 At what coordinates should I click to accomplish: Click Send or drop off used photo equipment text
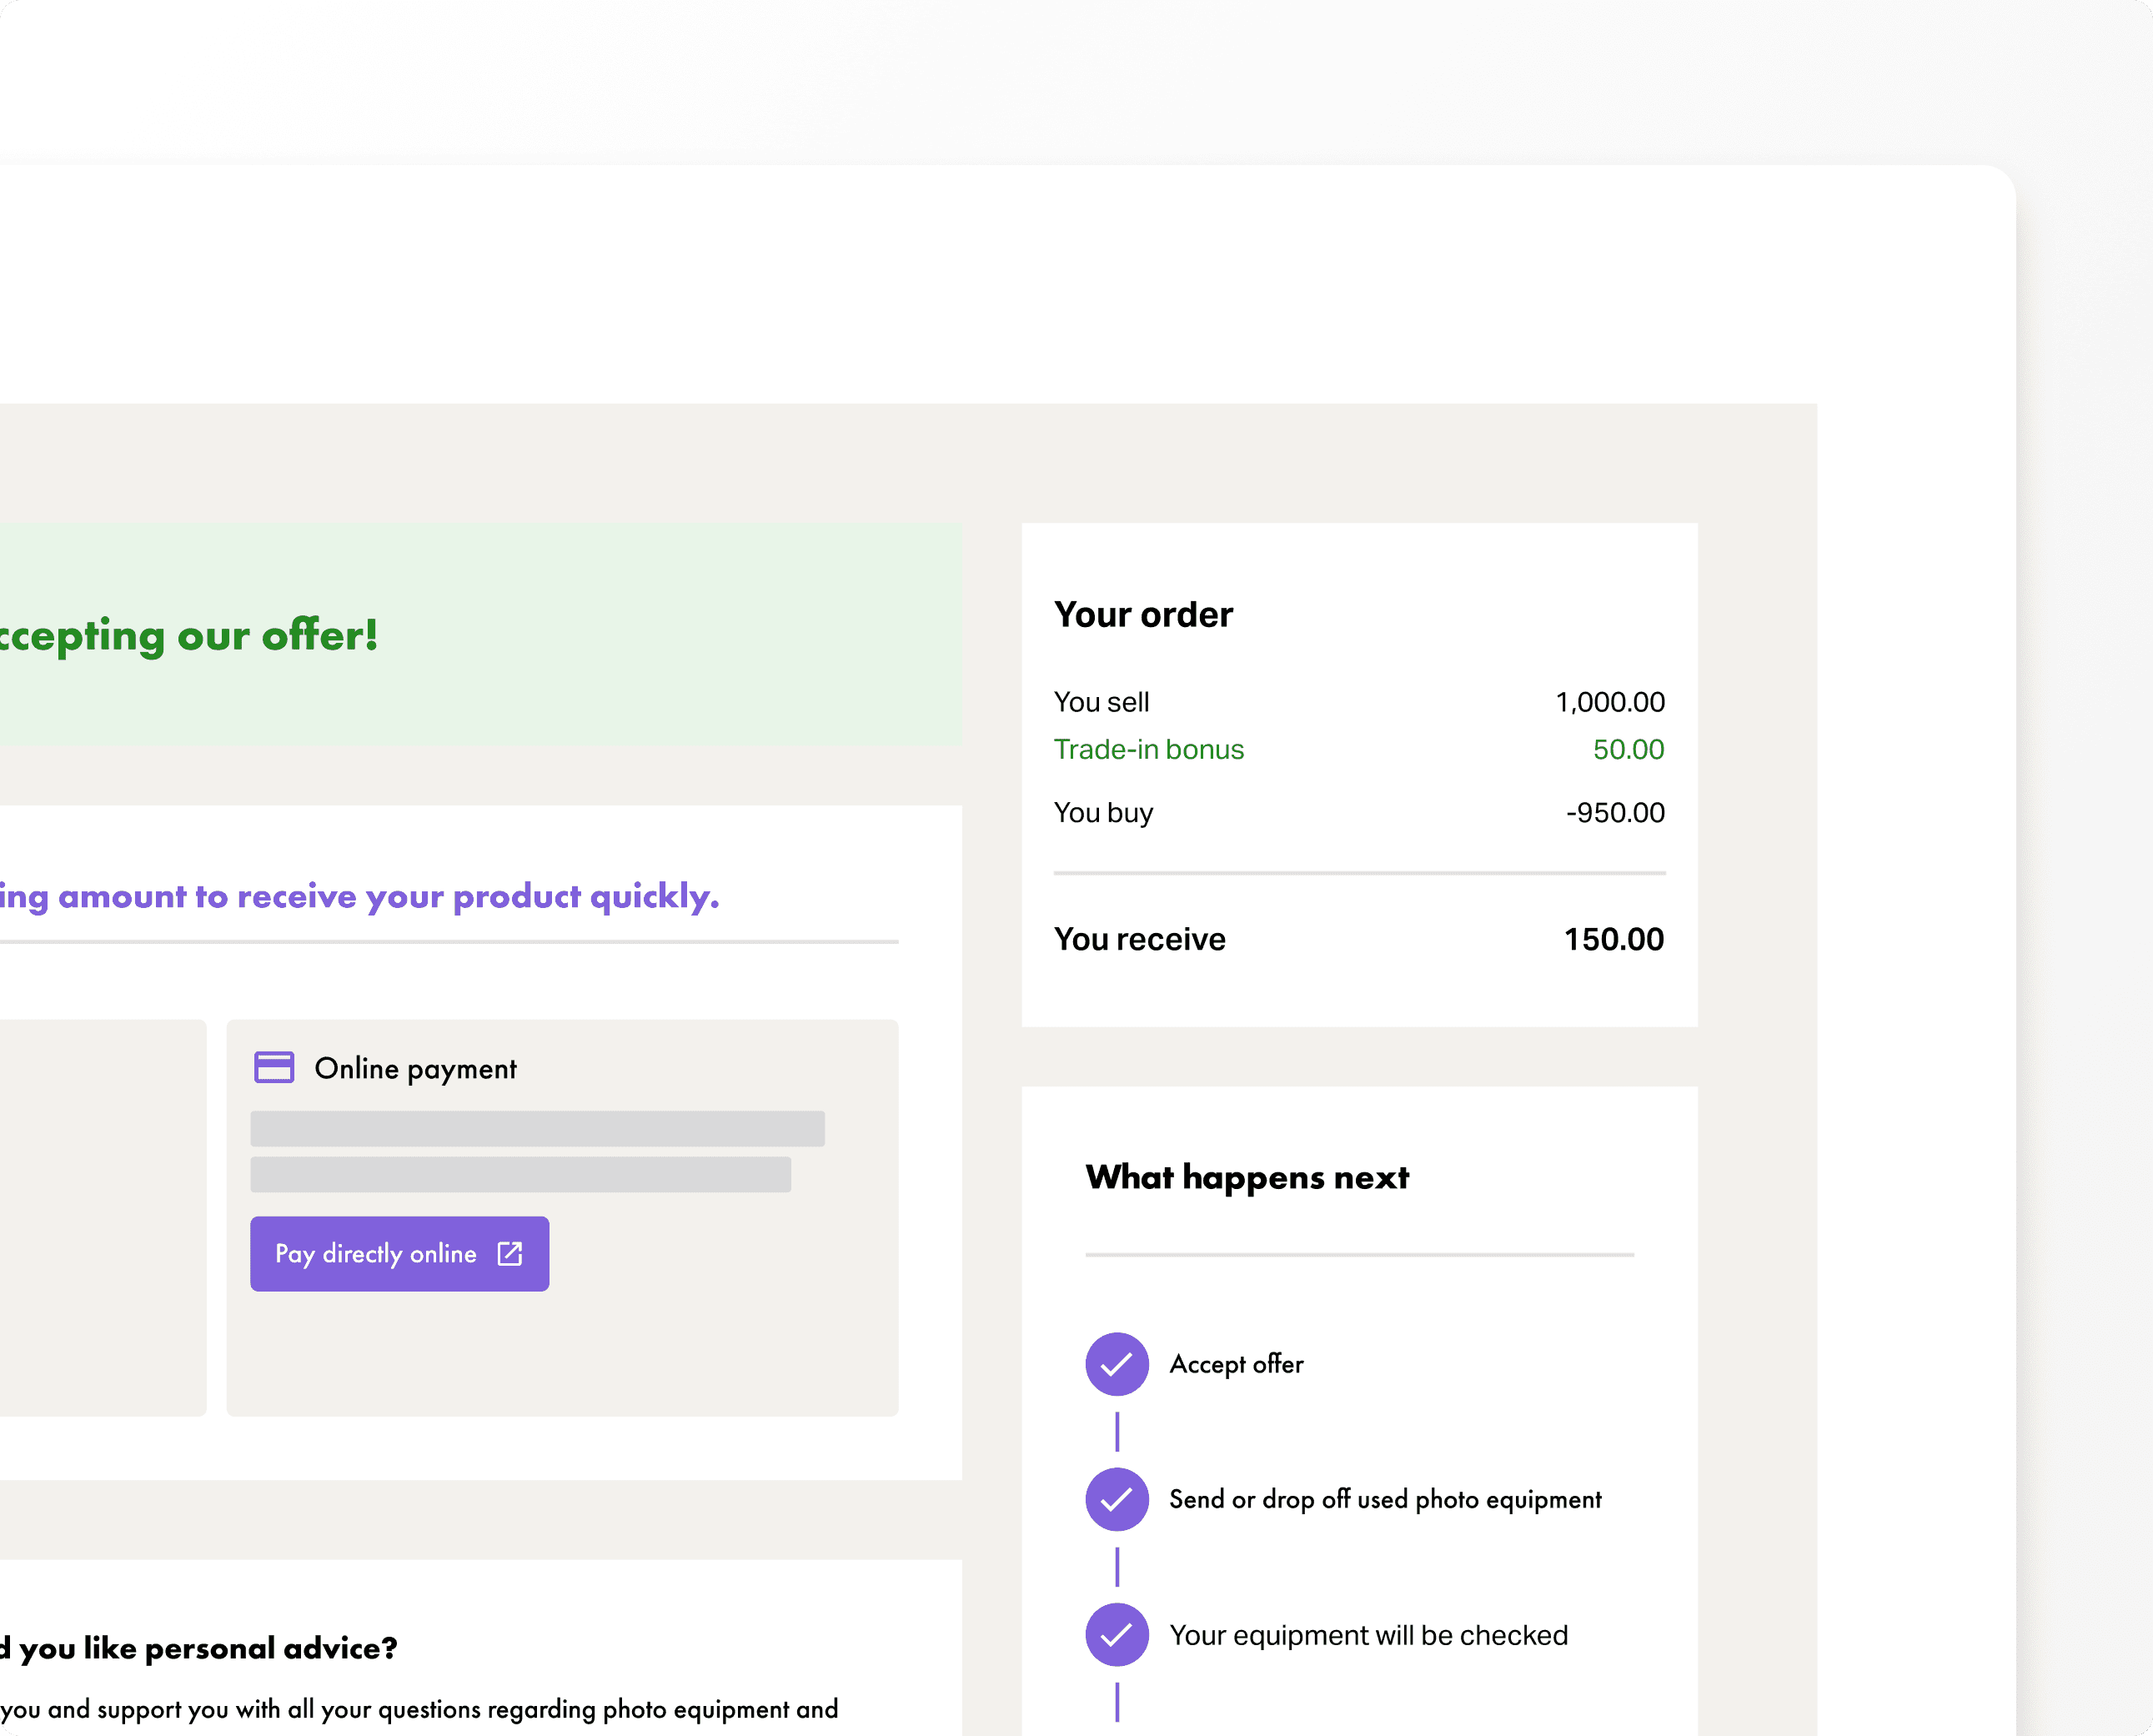pyautogui.click(x=1385, y=1499)
